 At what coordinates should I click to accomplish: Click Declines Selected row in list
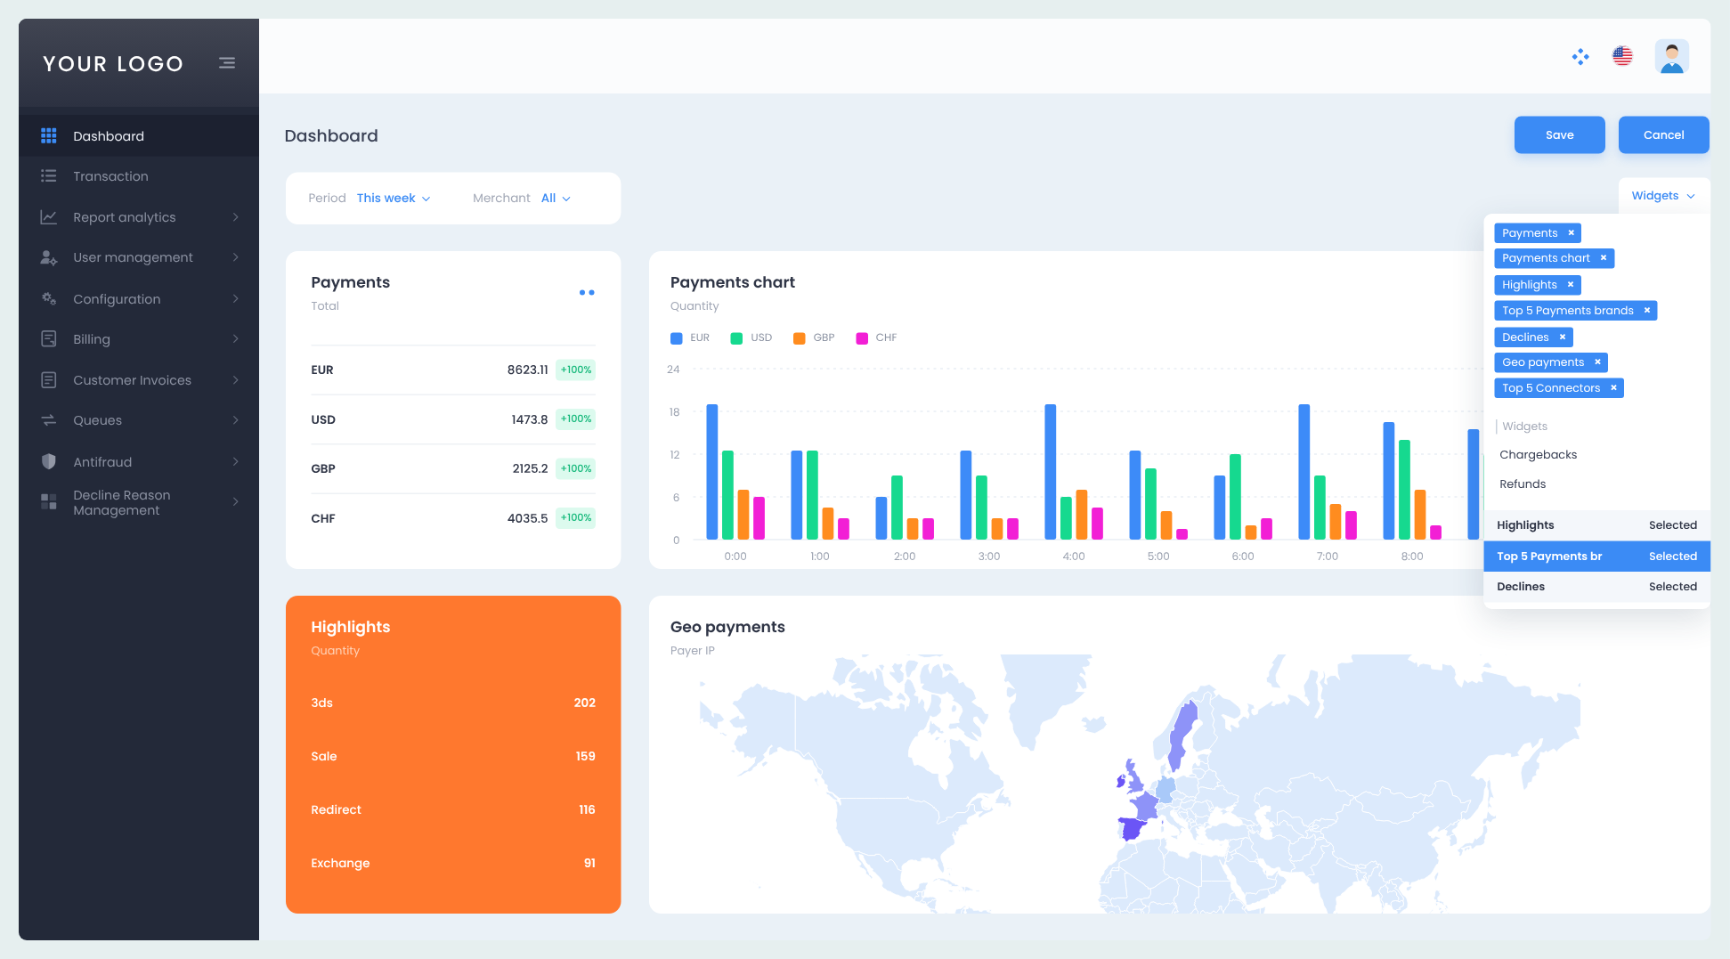coord(1596,587)
